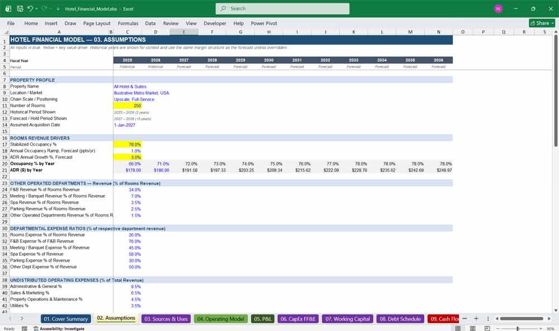This screenshot has height=331, width=559.
Task: Click ADR Annual Growth 3.0% cell
Action: (127, 157)
